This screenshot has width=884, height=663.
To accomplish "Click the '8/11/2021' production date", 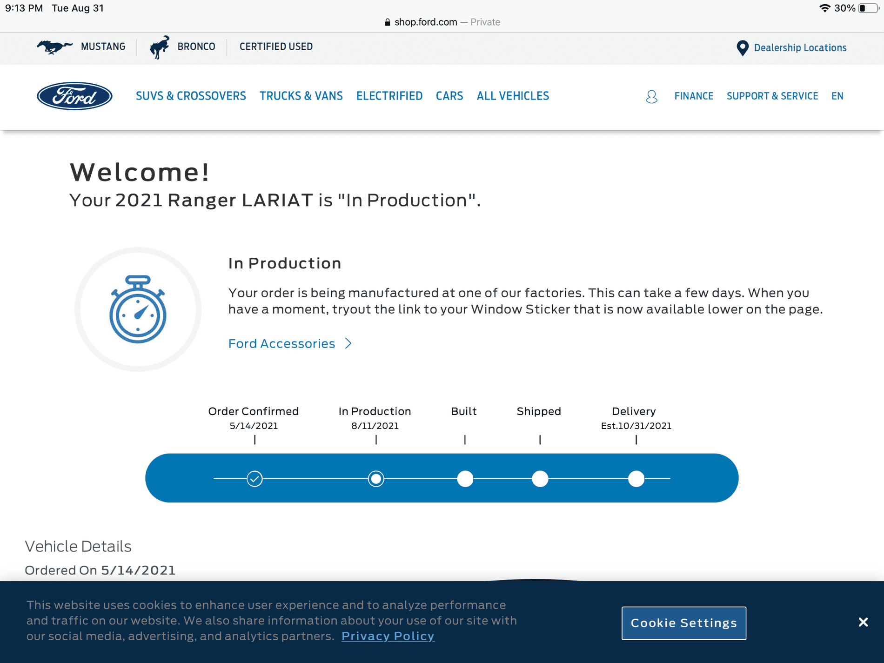I will coord(375,426).
